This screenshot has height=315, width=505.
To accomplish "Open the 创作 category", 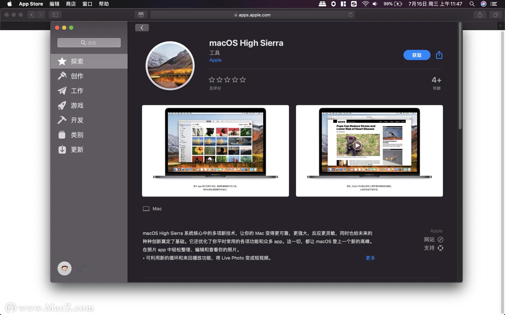I will (x=77, y=76).
